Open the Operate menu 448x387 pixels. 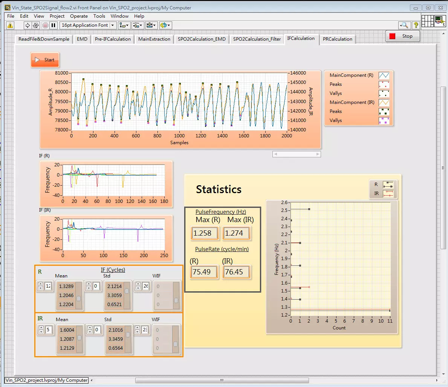pos(79,16)
